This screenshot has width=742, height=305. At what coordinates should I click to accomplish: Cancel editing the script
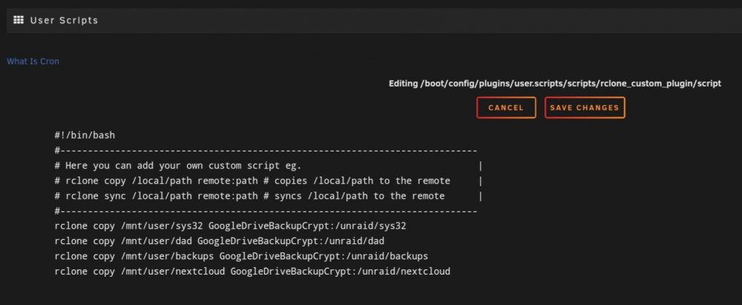(x=506, y=108)
